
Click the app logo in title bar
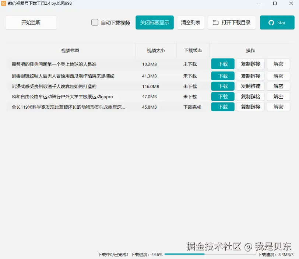point(3,3)
